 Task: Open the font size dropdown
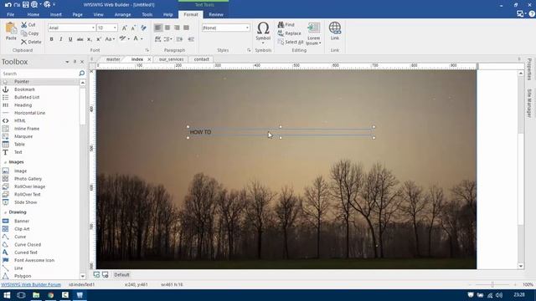click(115, 28)
